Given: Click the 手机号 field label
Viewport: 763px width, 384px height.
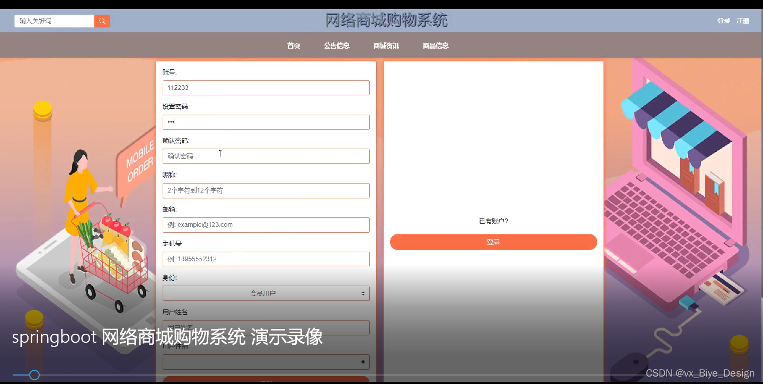Looking at the screenshot, I should tap(173, 243).
